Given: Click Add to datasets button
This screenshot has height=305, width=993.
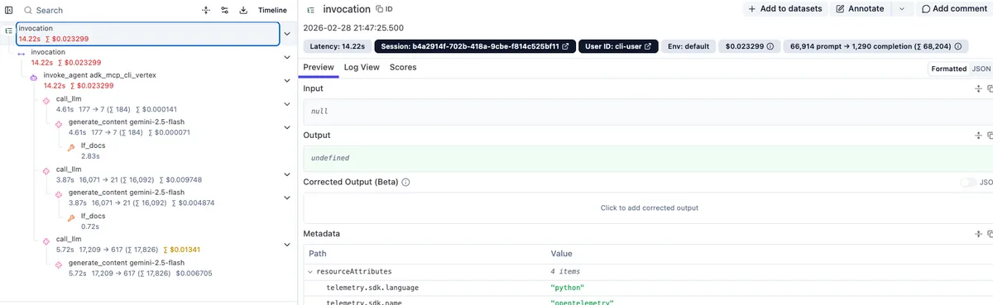Looking at the screenshot, I should point(785,9).
